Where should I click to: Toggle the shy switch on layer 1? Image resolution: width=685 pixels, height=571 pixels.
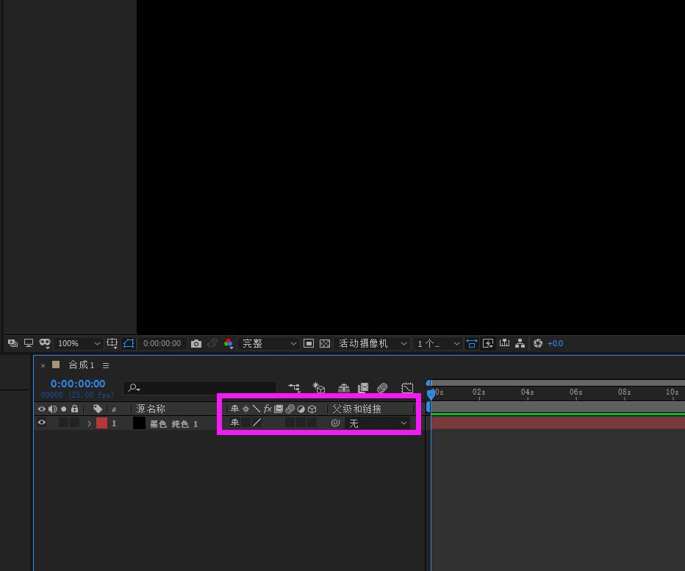point(234,423)
